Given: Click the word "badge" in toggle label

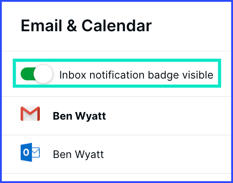Looking at the screenshot, I should 163,75.
